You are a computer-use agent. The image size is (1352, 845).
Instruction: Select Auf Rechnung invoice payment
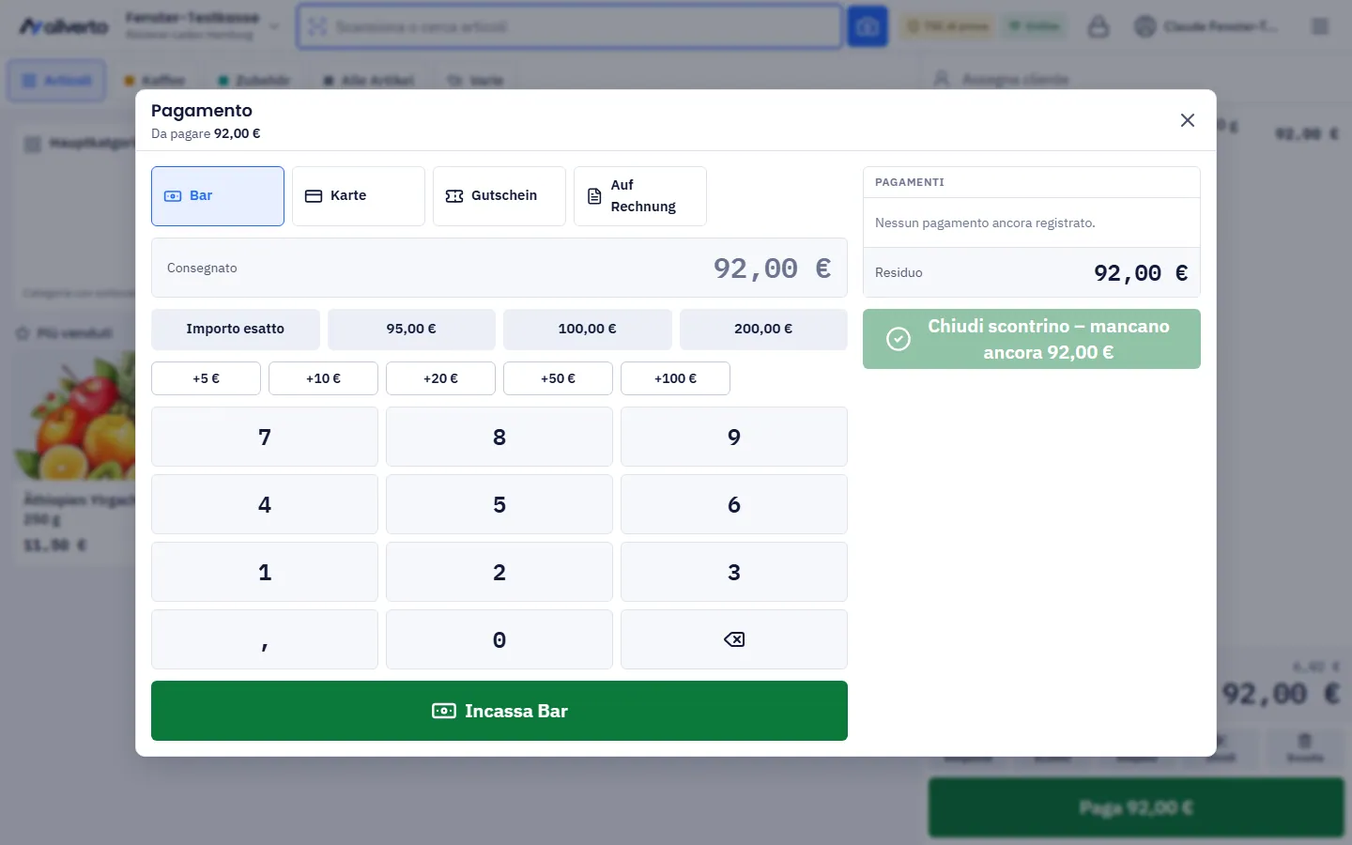coord(640,196)
